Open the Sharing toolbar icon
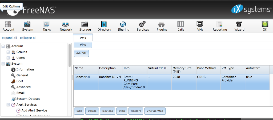The width and height of the screenshot is (273, 120). [x=123, y=26]
